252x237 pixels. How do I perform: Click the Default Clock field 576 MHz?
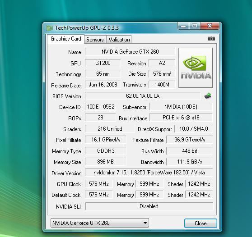coord(99,195)
